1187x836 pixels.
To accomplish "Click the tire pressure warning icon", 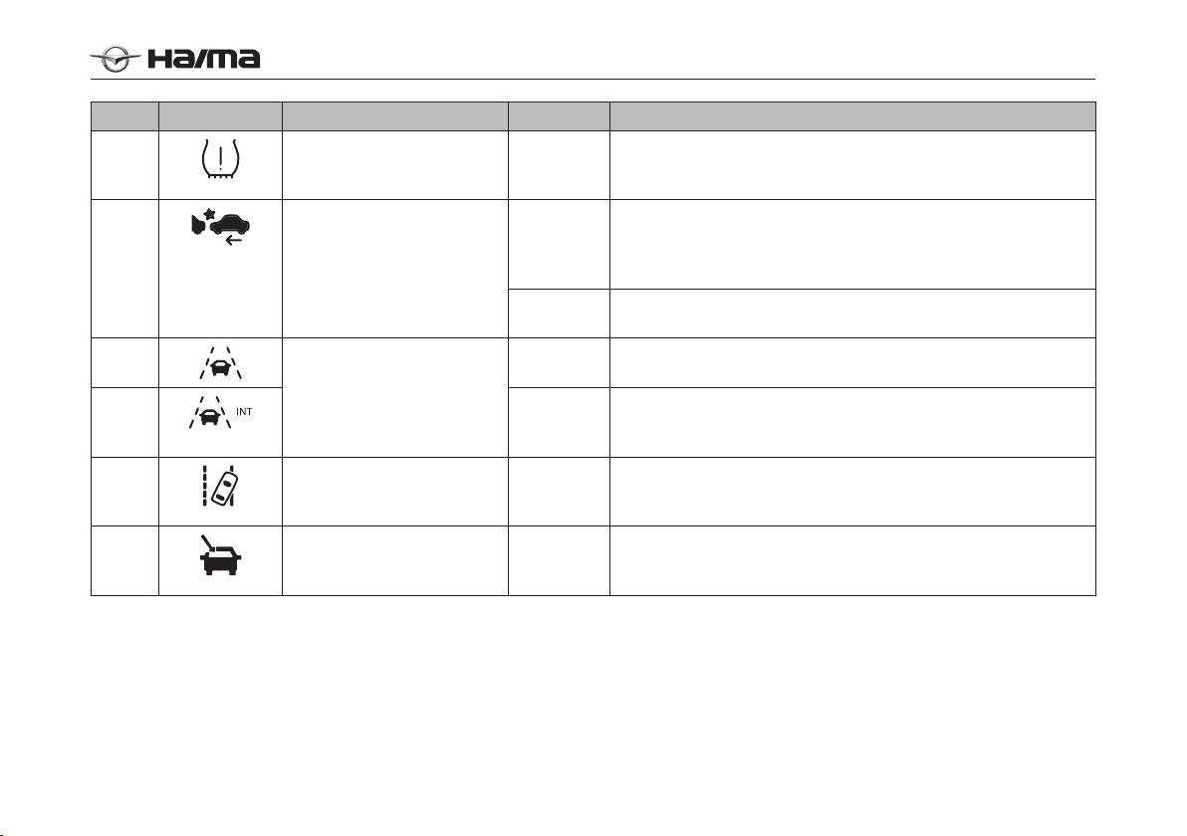I will point(220,159).
